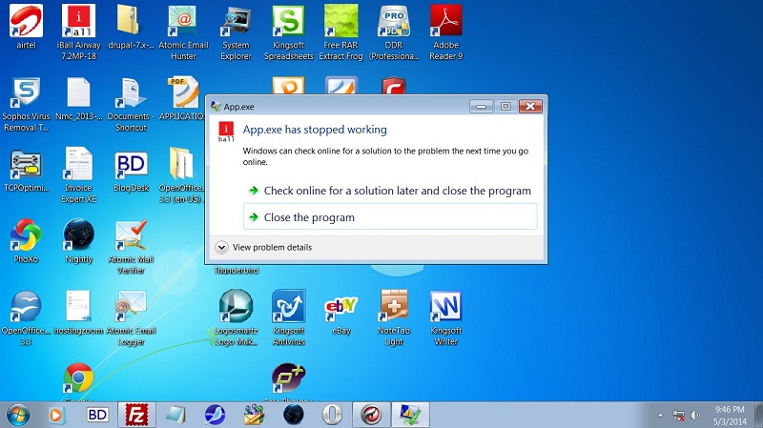Viewport: 763px width, 428px height.
Task: Launch Sophos Virus Removal Tool icon
Action: click(x=26, y=94)
